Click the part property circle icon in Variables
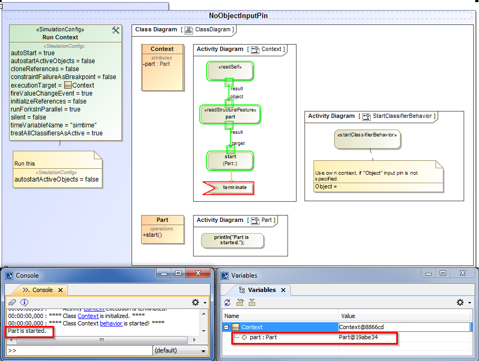This screenshot has height=361, width=479. [x=245, y=338]
